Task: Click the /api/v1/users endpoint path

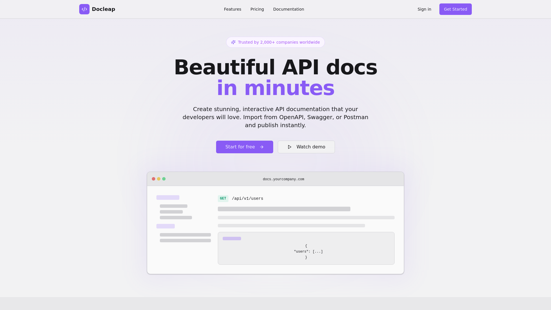Action: pyautogui.click(x=247, y=199)
